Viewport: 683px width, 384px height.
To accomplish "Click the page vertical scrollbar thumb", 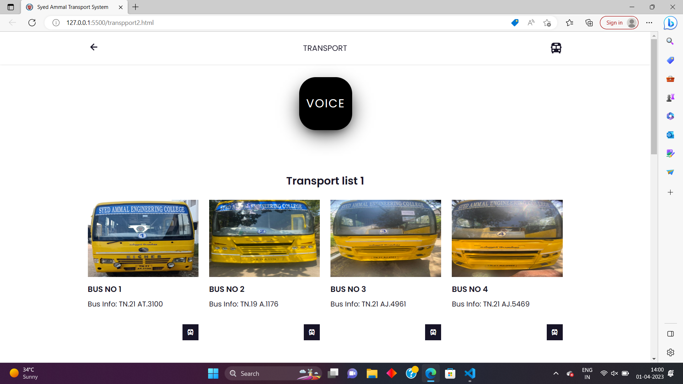I will (654, 97).
